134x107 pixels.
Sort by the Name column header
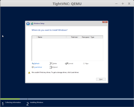point(52,37)
